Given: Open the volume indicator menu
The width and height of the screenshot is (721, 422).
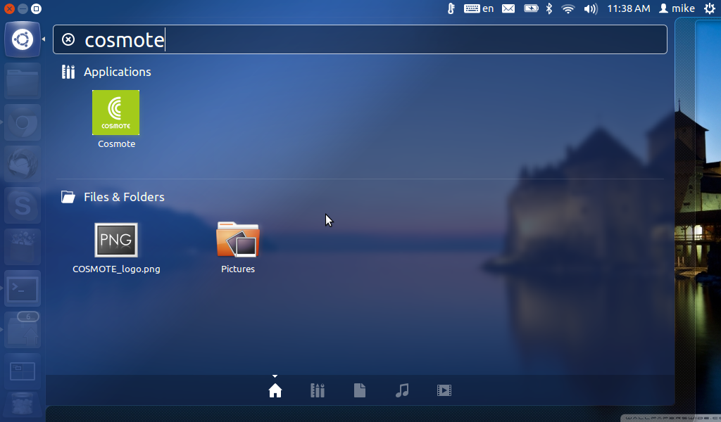Looking at the screenshot, I should [x=590, y=8].
